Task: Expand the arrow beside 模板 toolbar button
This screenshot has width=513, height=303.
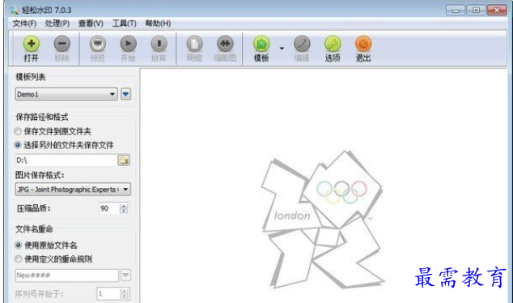Action: point(282,49)
